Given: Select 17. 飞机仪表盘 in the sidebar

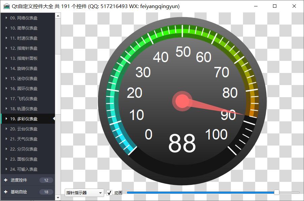Looking at the screenshot, I should point(24,98).
